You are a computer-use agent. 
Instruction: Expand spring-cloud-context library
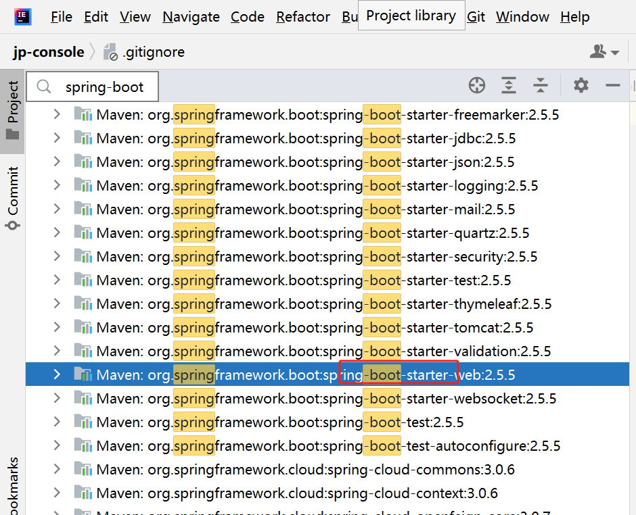[58, 492]
